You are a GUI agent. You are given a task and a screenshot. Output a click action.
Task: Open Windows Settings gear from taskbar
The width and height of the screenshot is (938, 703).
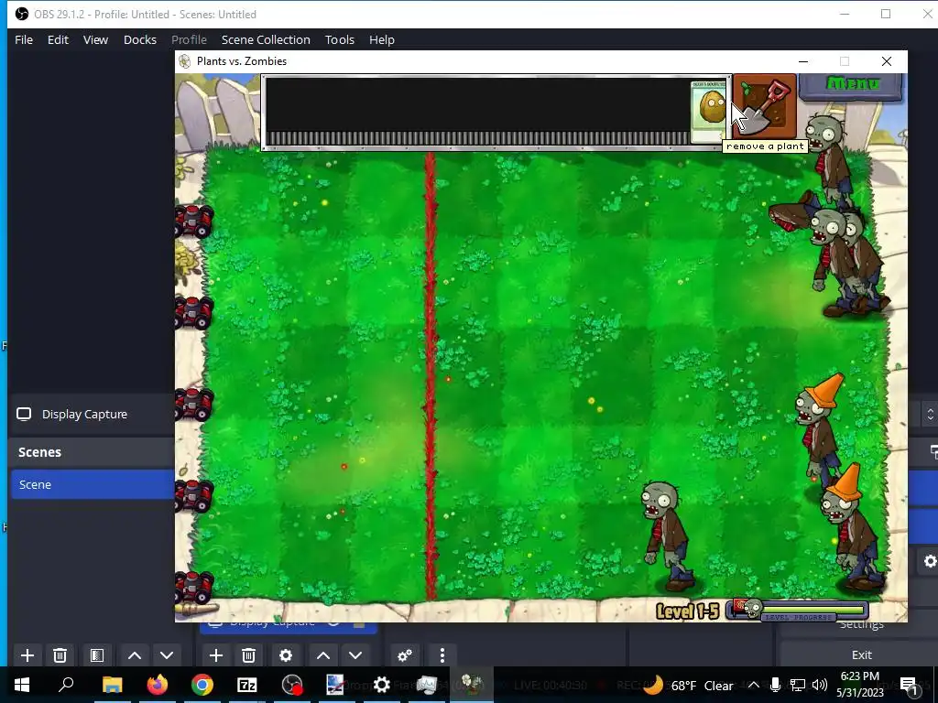click(x=382, y=685)
